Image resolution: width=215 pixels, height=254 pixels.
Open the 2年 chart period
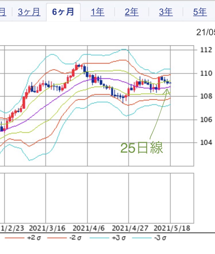click(x=131, y=12)
